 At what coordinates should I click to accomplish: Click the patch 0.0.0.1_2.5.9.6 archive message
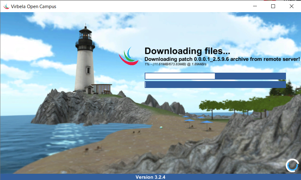pos(222,59)
